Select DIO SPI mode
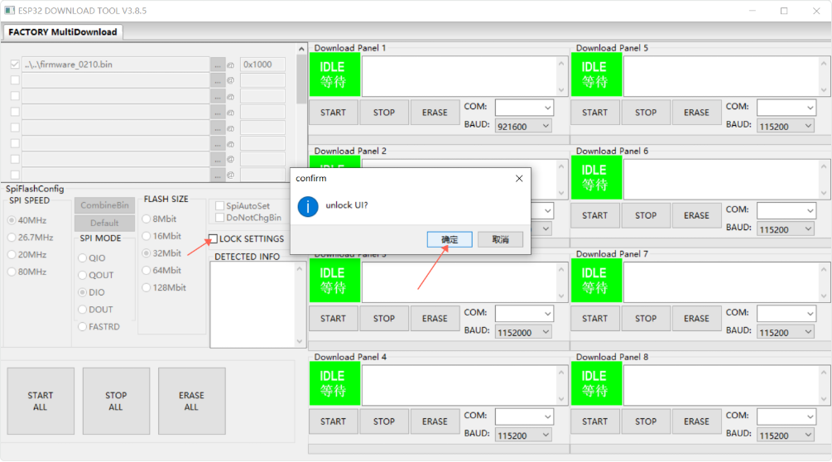This screenshot has width=832, height=462. click(82, 292)
